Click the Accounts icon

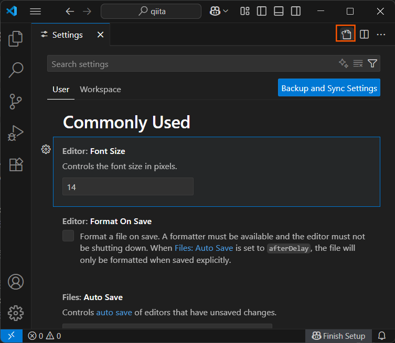(x=16, y=282)
